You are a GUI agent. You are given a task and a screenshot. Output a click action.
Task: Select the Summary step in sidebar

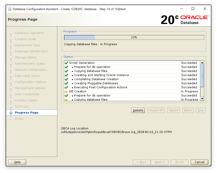[22, 106]
